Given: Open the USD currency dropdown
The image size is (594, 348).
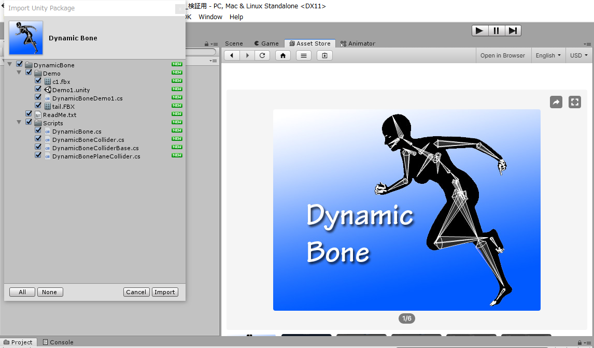Looking at the screenshot, I should [579, 55].
